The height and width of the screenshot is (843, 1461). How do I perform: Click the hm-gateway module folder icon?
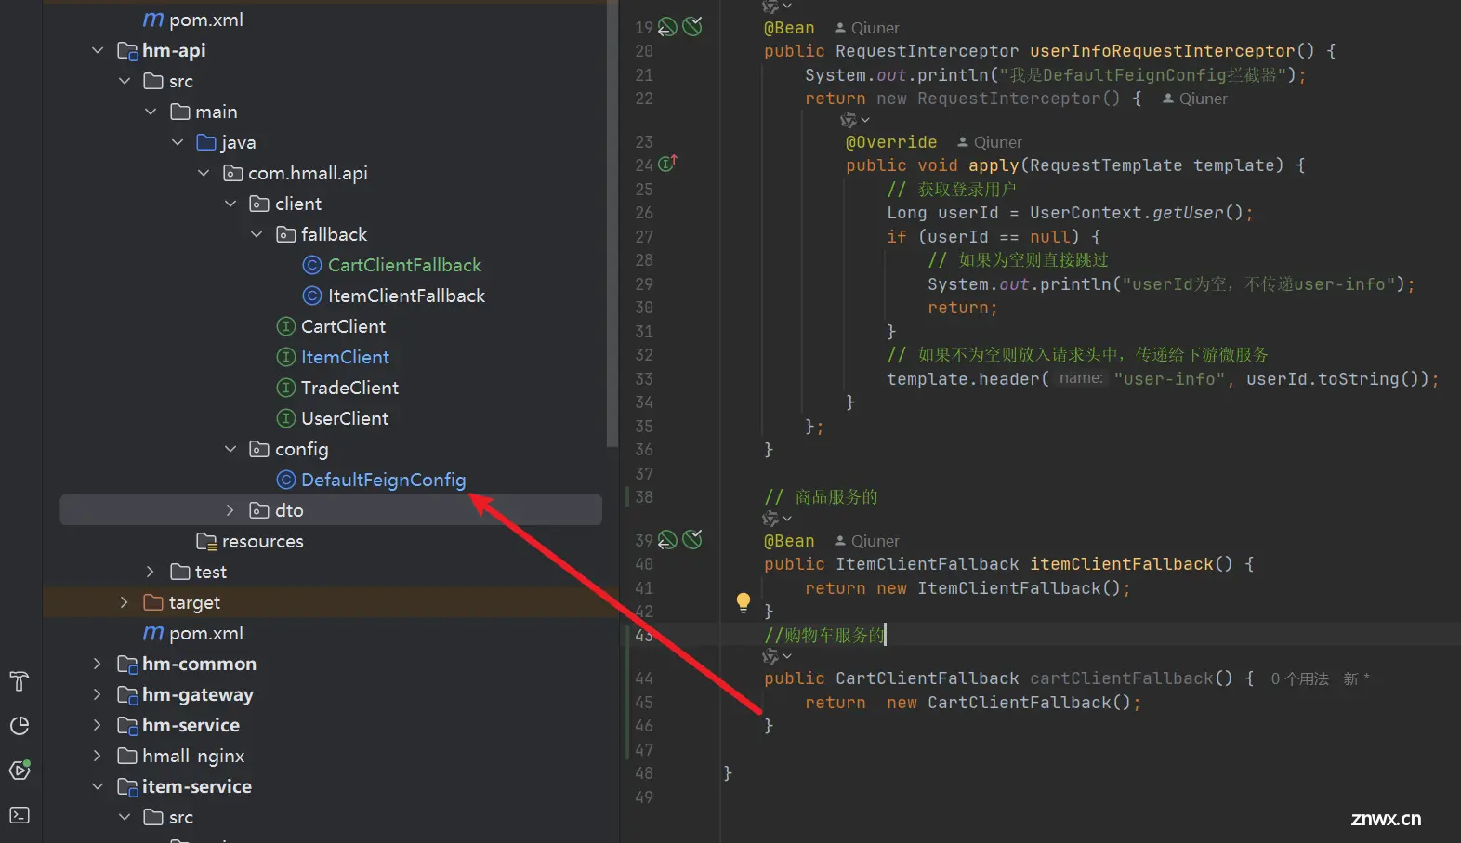pos(127,694)
